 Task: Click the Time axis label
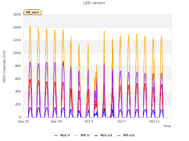(167, 126)
